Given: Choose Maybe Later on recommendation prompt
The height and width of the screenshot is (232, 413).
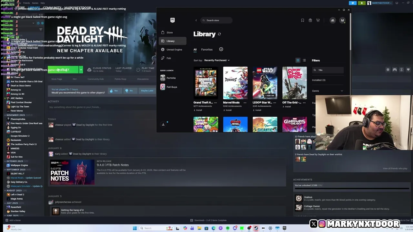Looking at the screenshot, I should point(147,91).
